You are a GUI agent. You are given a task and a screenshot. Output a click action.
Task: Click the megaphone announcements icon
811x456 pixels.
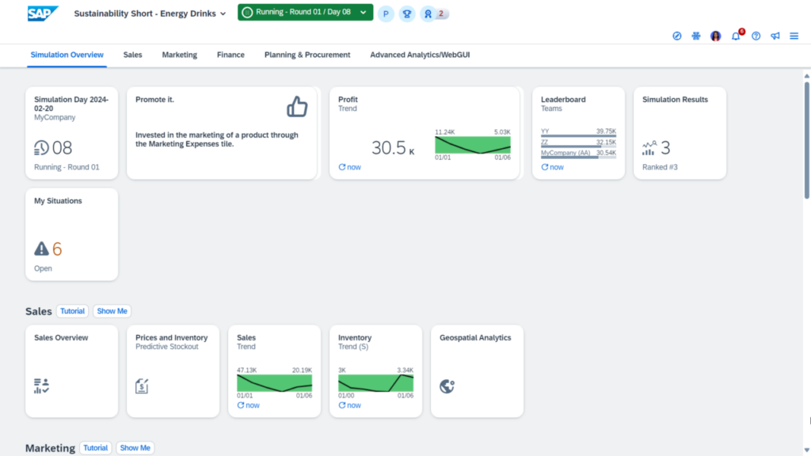click(775, 36)
